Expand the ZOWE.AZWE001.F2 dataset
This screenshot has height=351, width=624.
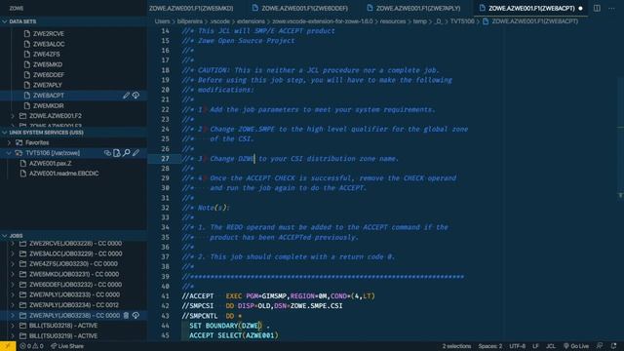coord(13,116)
